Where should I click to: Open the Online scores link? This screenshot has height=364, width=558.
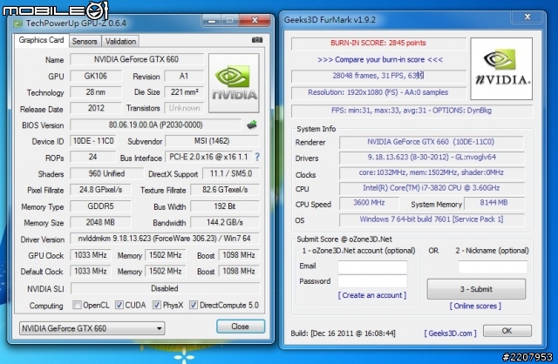click(x=475, y=306)
